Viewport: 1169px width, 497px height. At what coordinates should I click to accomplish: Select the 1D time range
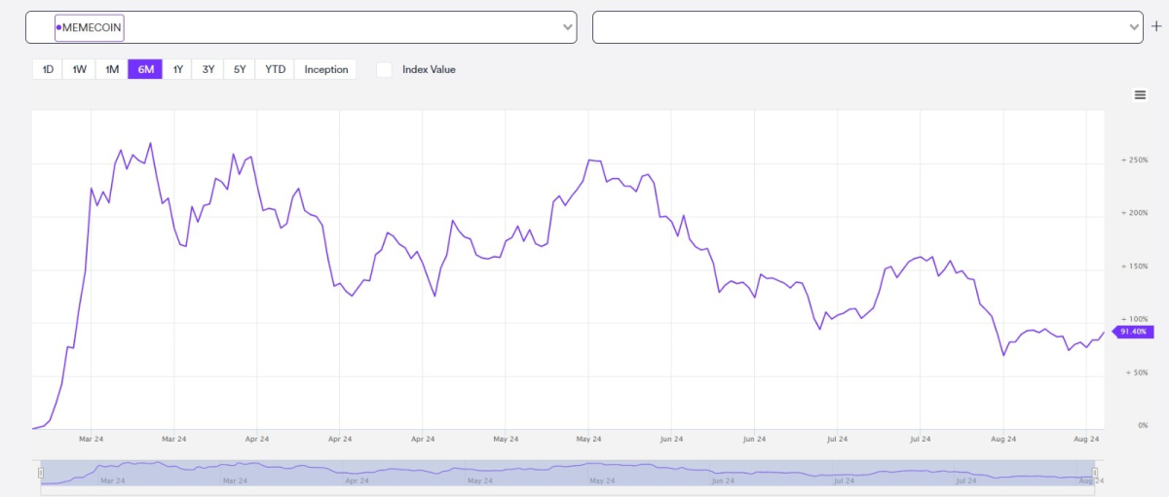coord(48,69)
